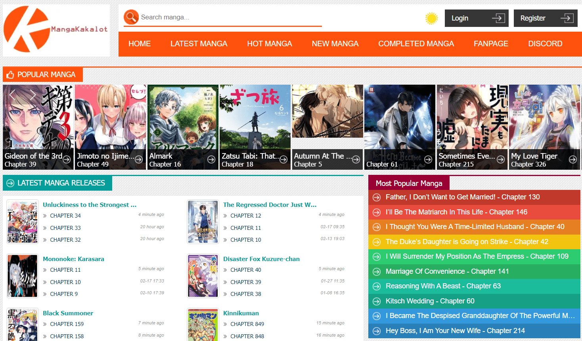Screen dimensions: 582x341
Task: Open Black Summoner title link
Action: [x=68, y=313]
